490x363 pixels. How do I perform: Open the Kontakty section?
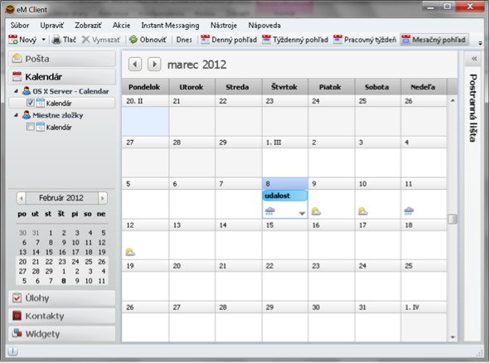click(x=62, y=316)
